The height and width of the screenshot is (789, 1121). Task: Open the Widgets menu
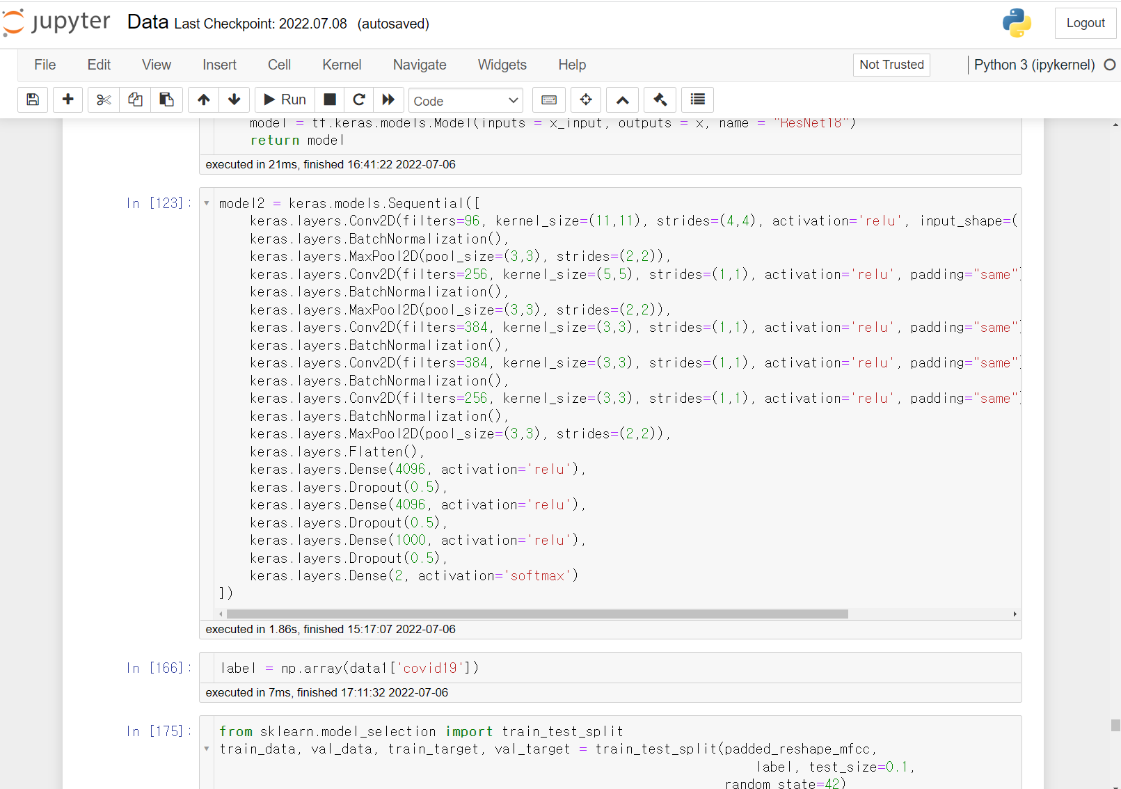502,65
